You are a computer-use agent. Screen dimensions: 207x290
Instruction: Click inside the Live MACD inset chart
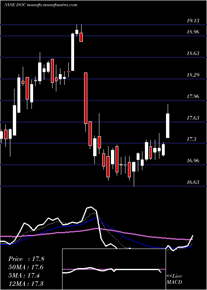(114, 269)
